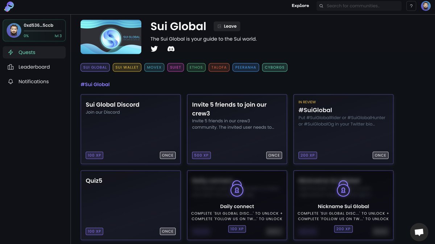This screenshot has height=244, width=435.
Task: Select the SUI GLOBAL category tag
Action: point(95,67)
